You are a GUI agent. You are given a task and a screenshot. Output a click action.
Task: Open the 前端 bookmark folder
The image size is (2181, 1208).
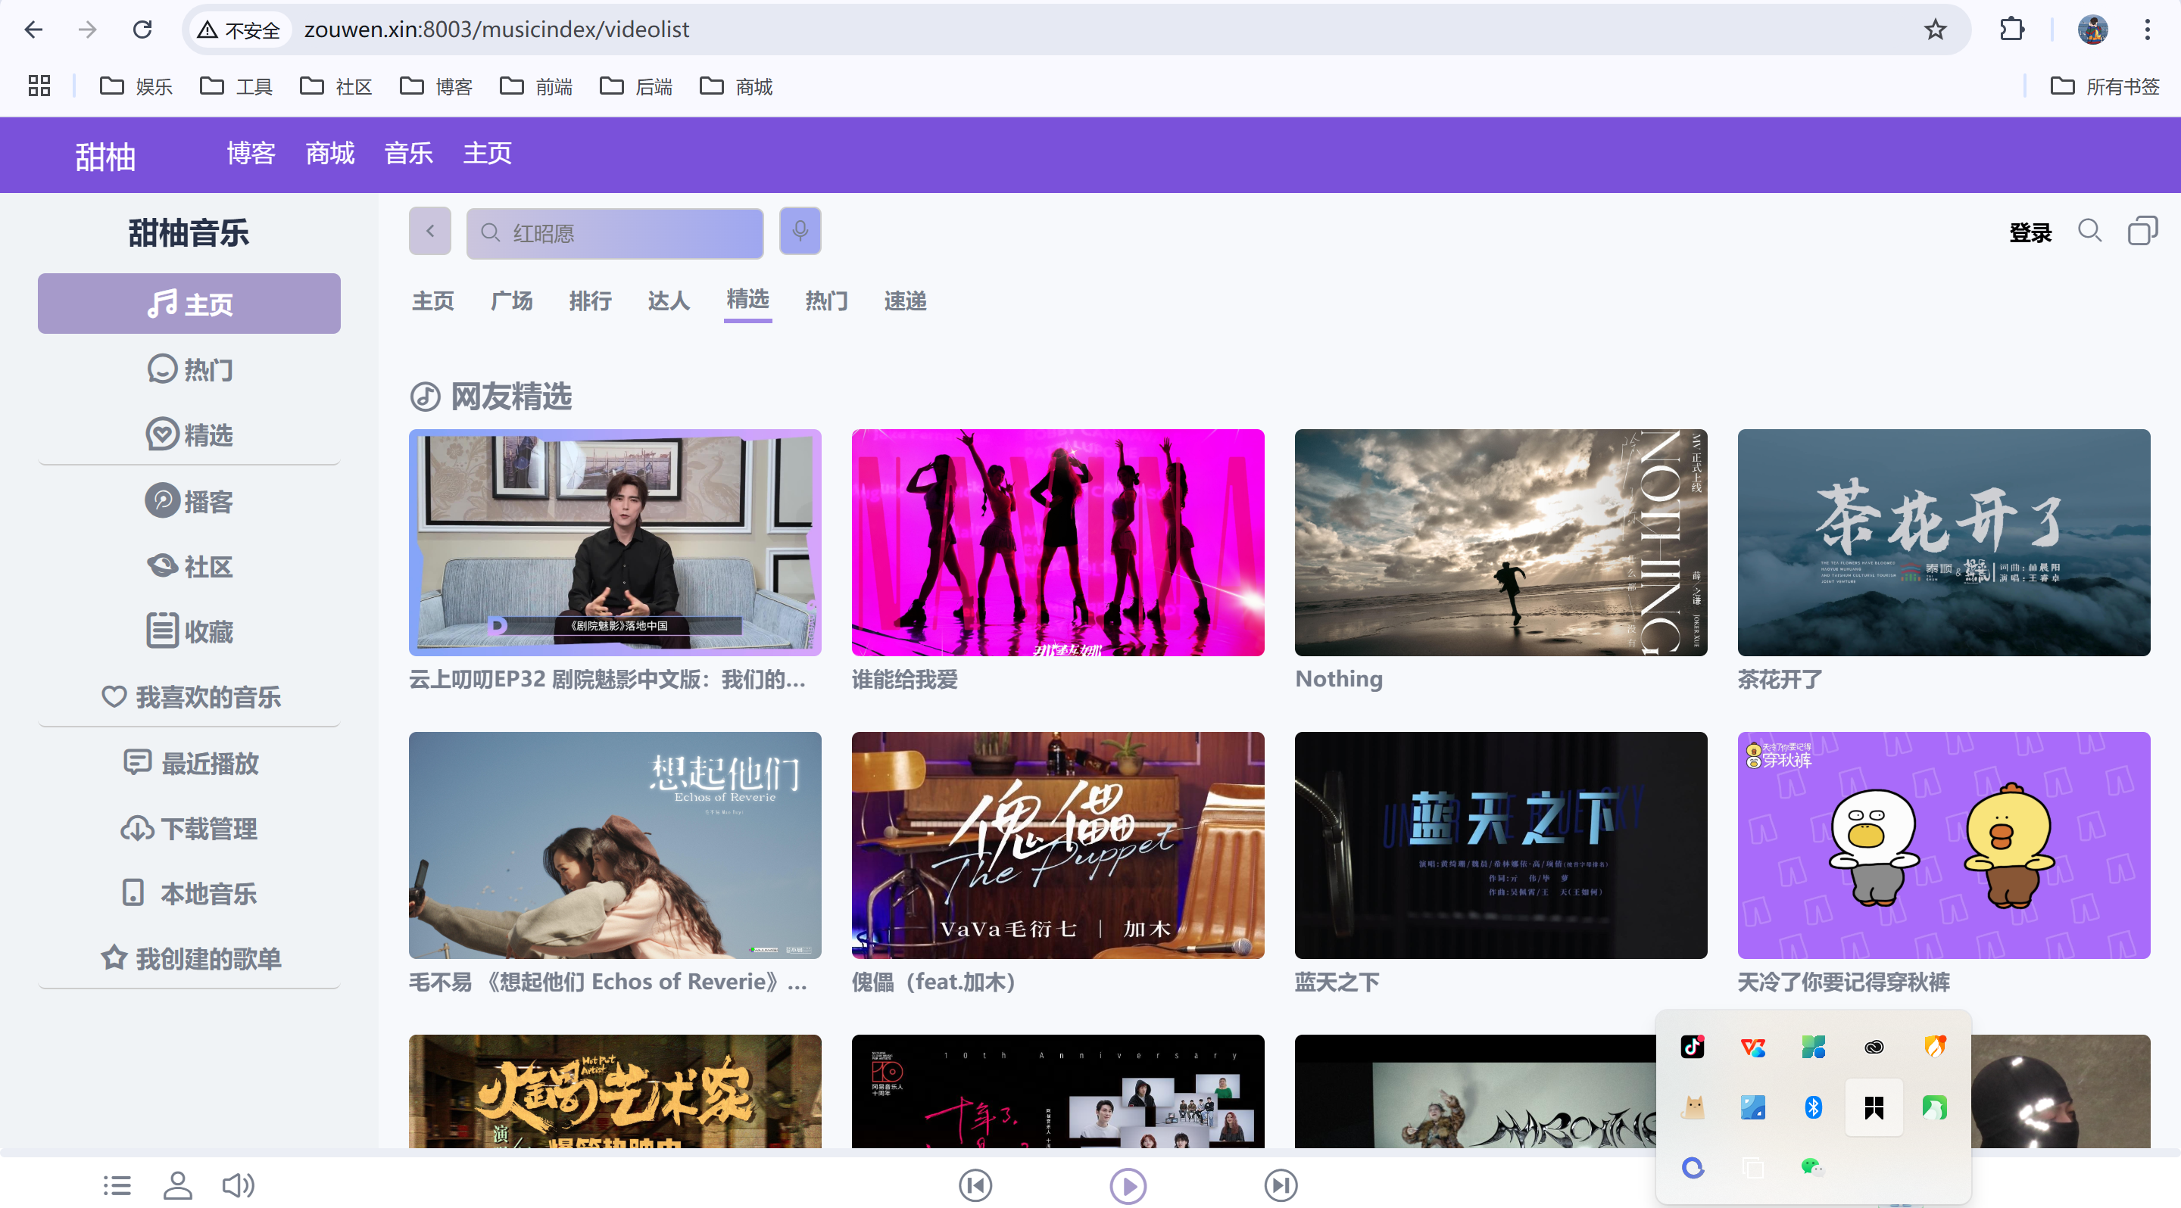click(x=535, y=86)
